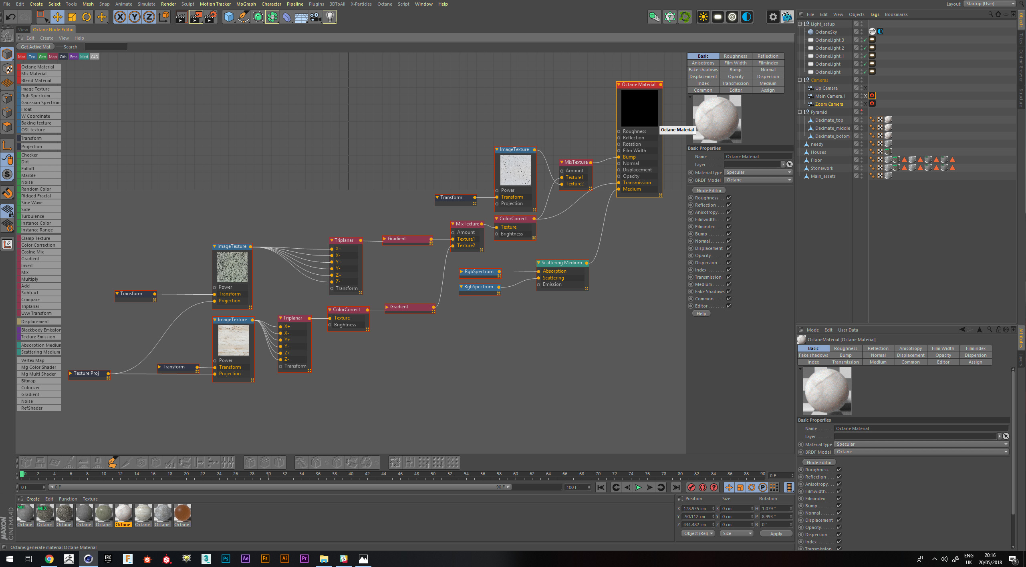This screenshot has width=1026, height=567.
Task: Uncheck the Transmission checkbox in node editor panel
Action: click(x=729, y=277)
